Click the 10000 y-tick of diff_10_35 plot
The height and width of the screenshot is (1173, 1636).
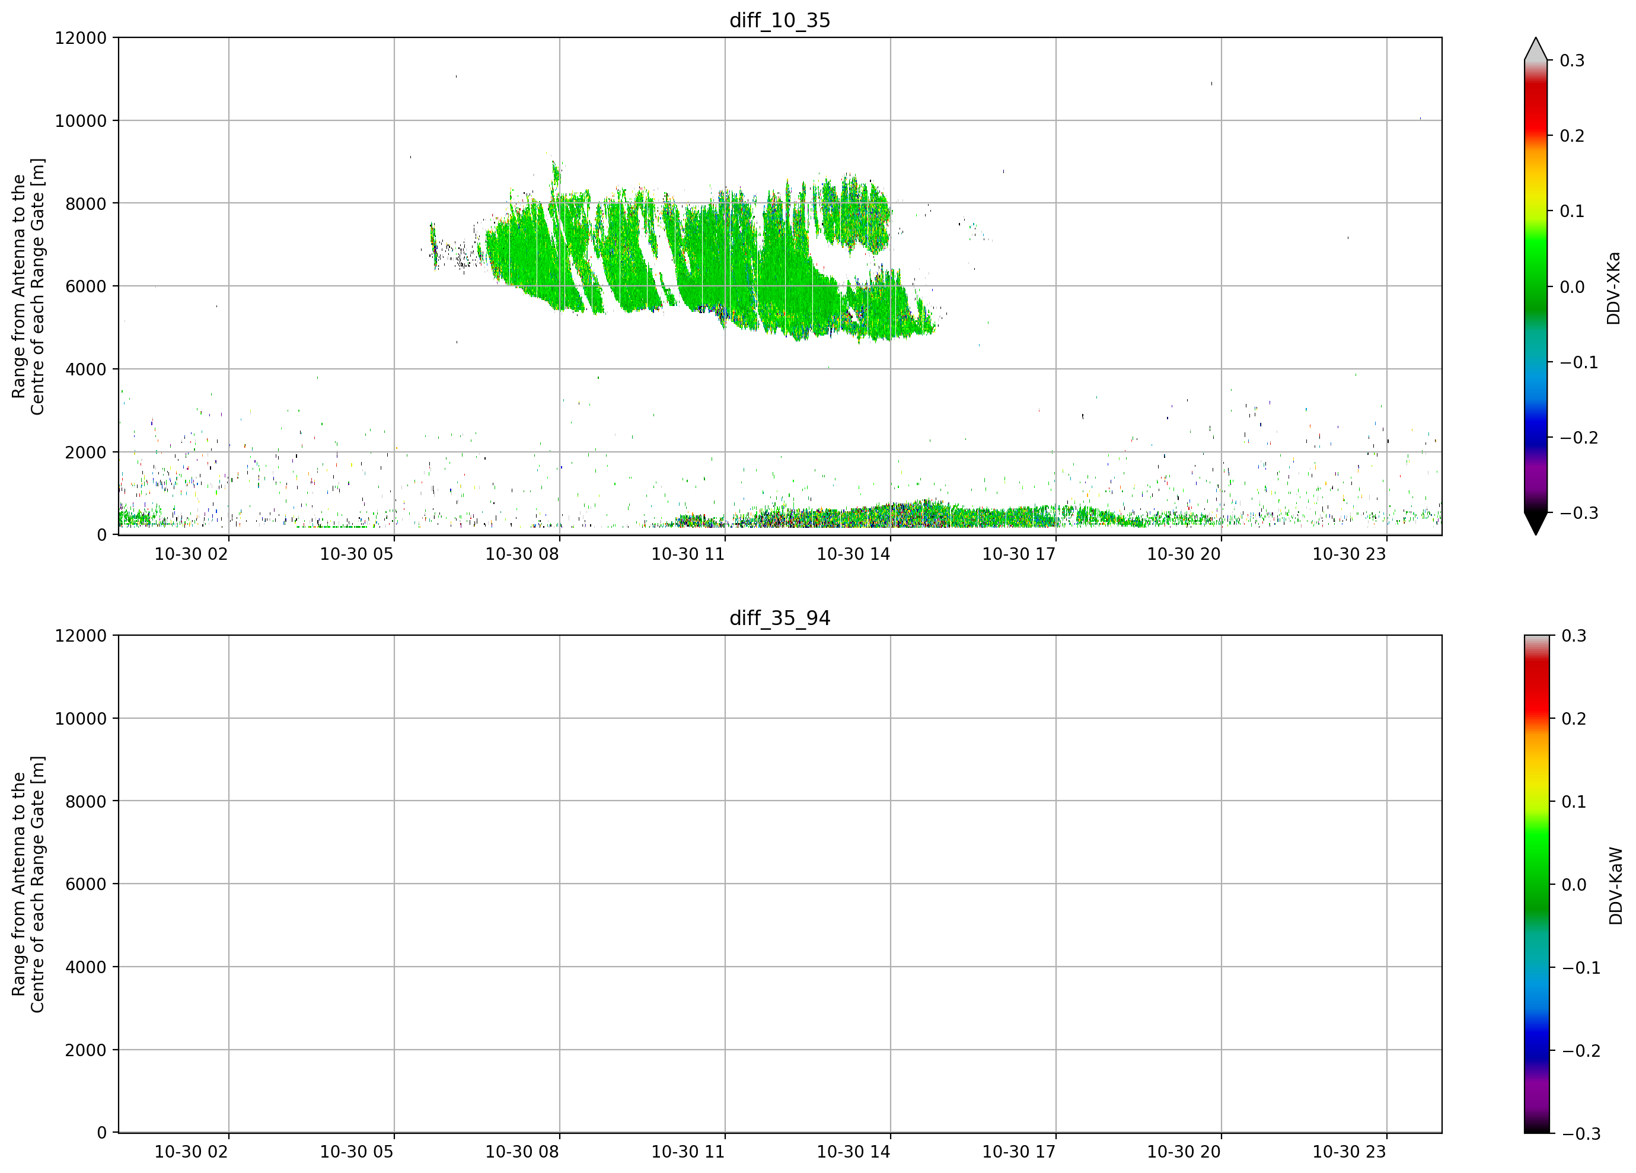click(x=81, y=120)
